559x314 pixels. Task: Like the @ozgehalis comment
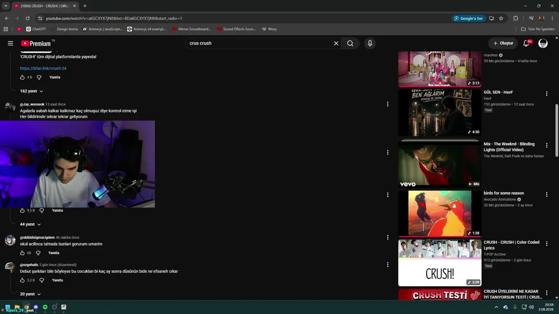(22, 280)
